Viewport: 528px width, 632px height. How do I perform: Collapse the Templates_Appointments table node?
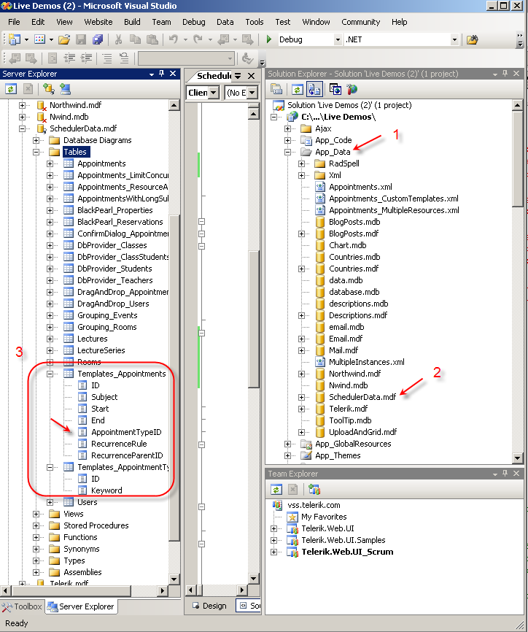50,374
